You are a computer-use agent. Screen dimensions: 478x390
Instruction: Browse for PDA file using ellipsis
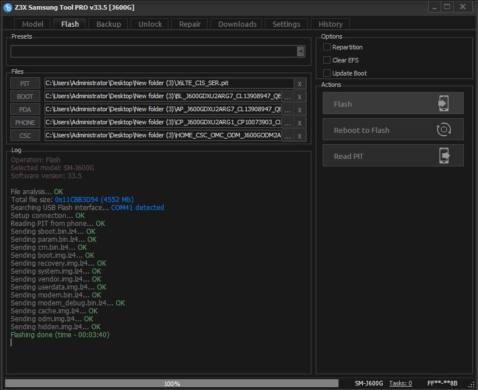pyautogui.click(x=287, y=110)
